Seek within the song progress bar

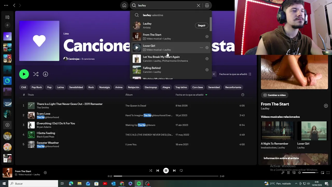point(166,176)
